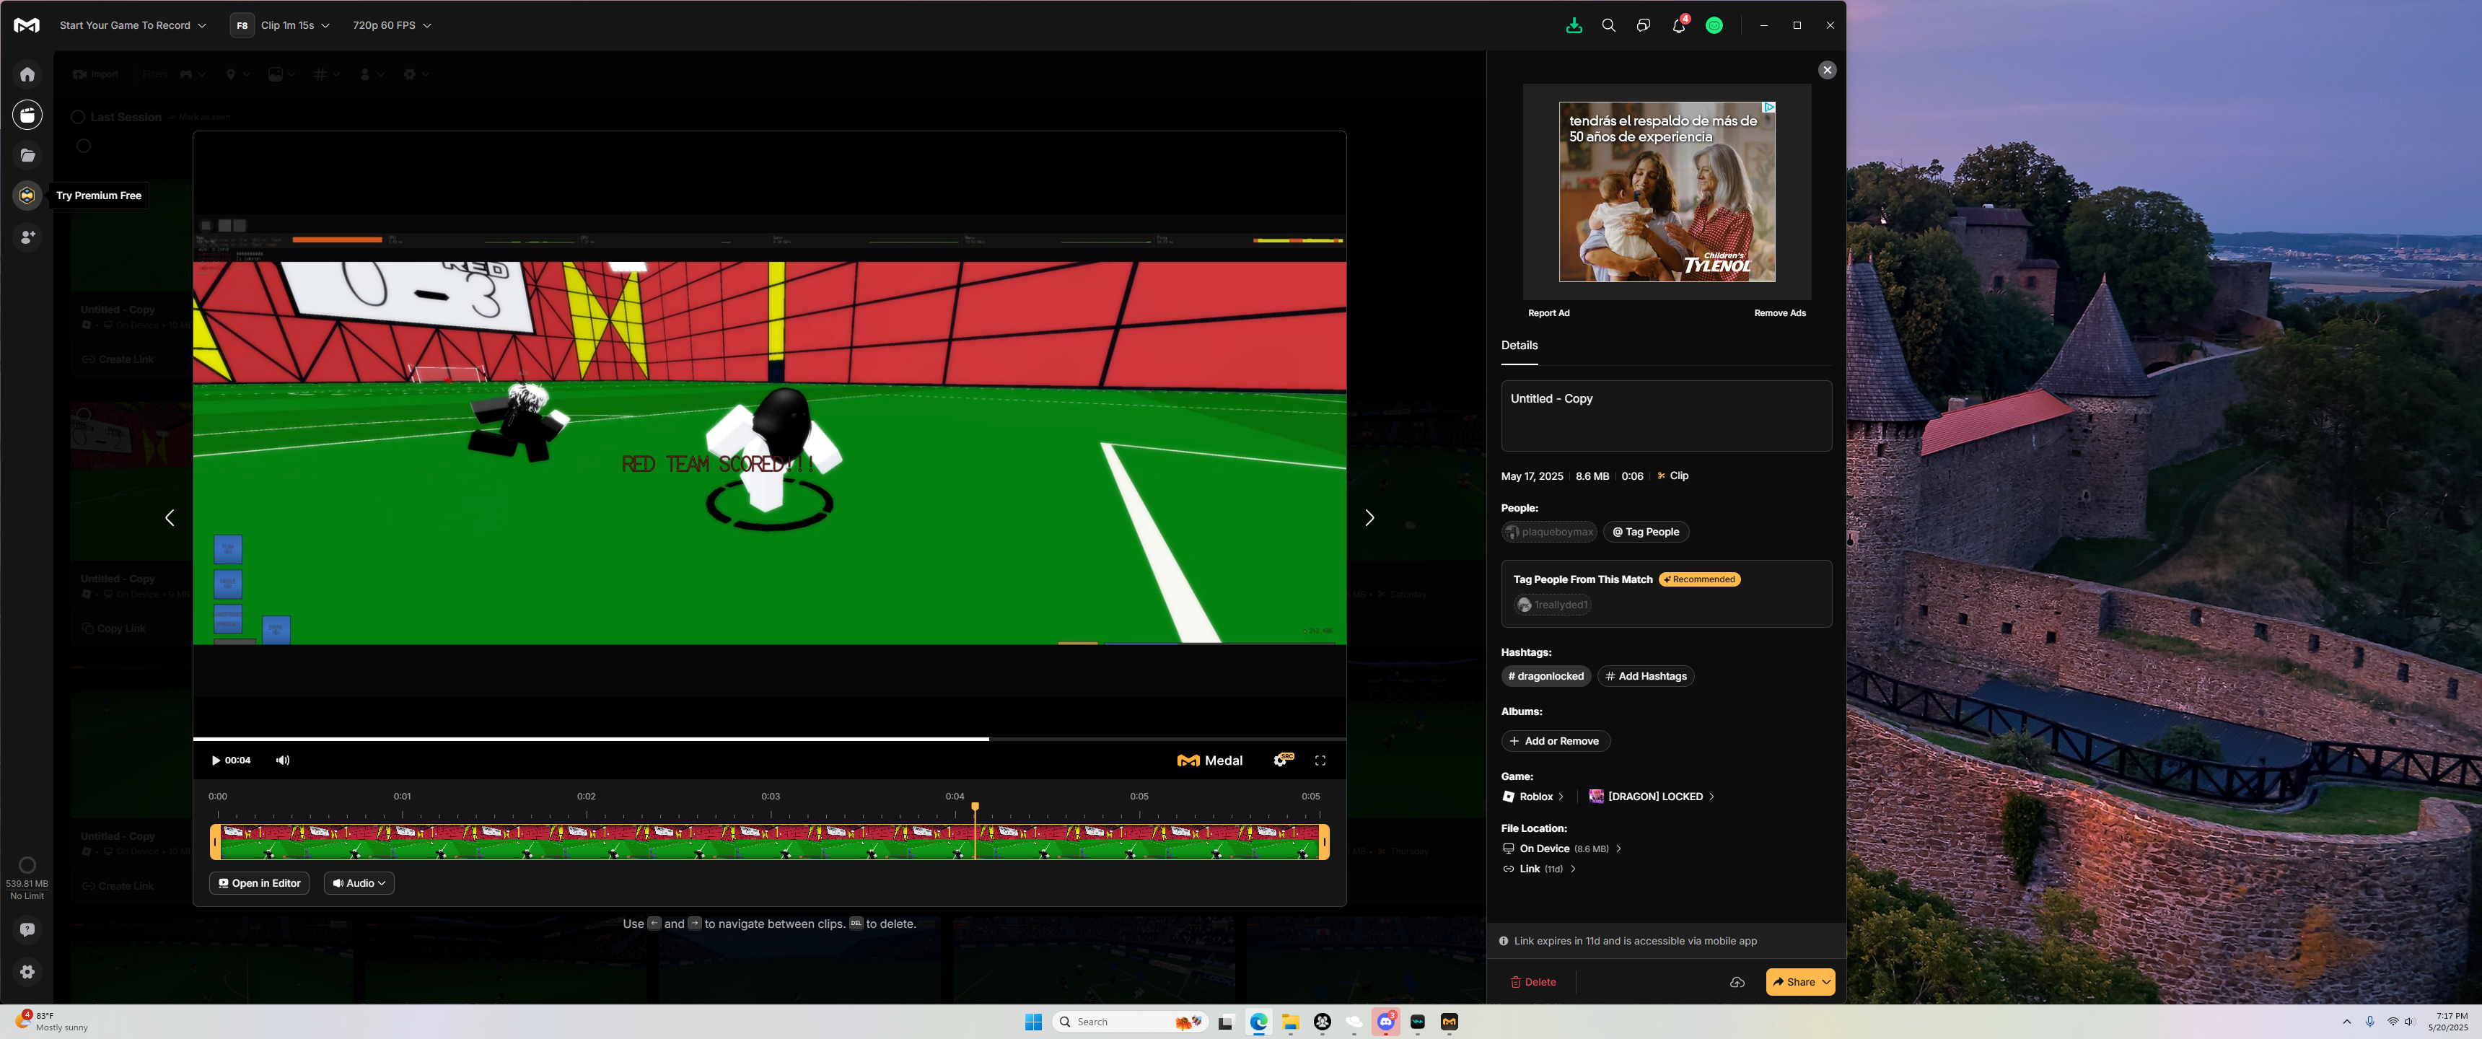This screenshot has height=1039, width=2482.
Task: Select the Last Session radio circle
Action: coord(78,118)
